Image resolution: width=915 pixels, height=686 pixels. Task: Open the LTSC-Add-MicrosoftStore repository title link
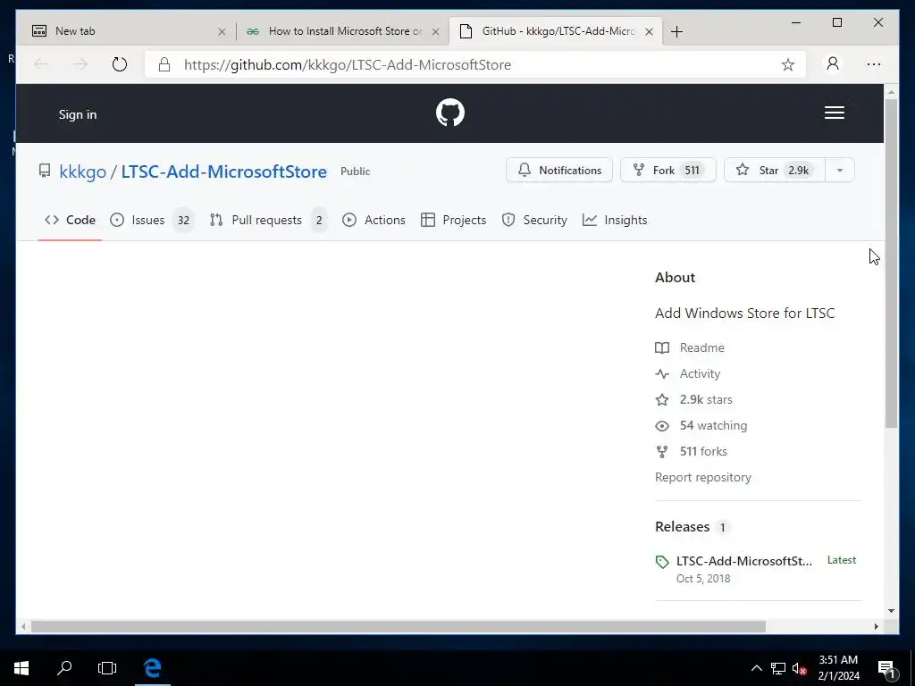click(223, 171)
